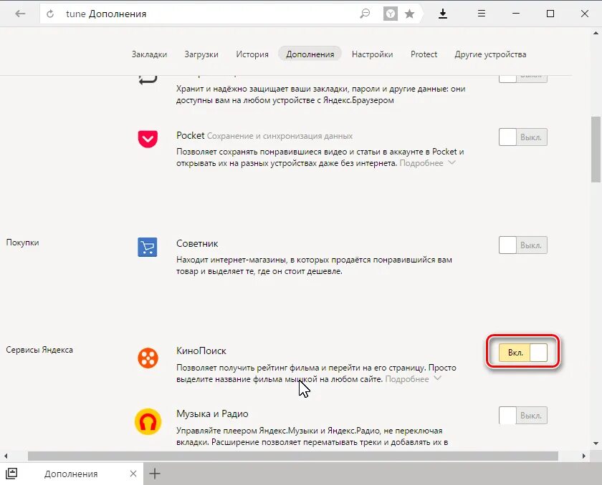Disable the КиноПоиск toggle
602x485 pixels.
coord(523,353)
